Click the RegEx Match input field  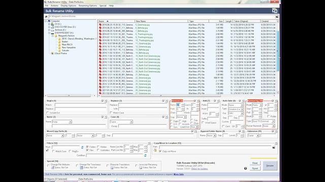click(81, 105)
